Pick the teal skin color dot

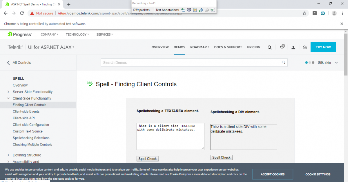click(x=306, y=62)
